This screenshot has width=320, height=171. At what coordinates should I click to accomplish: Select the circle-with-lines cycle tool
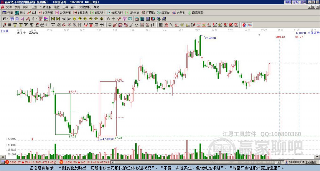point(42,25)
